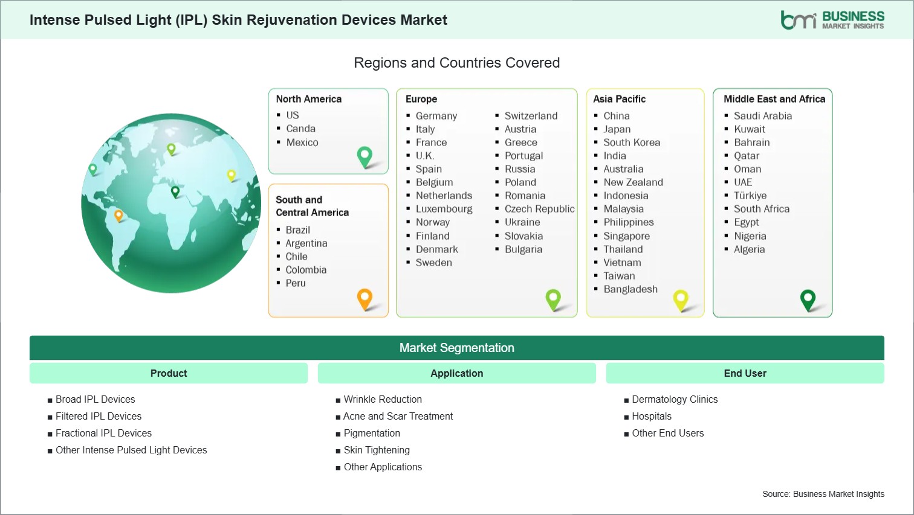Click 'Saudi Arabia' in Middle East list
Image resolution: width=914 pixels, height=515 pixels.
click(x=763, y=116)
